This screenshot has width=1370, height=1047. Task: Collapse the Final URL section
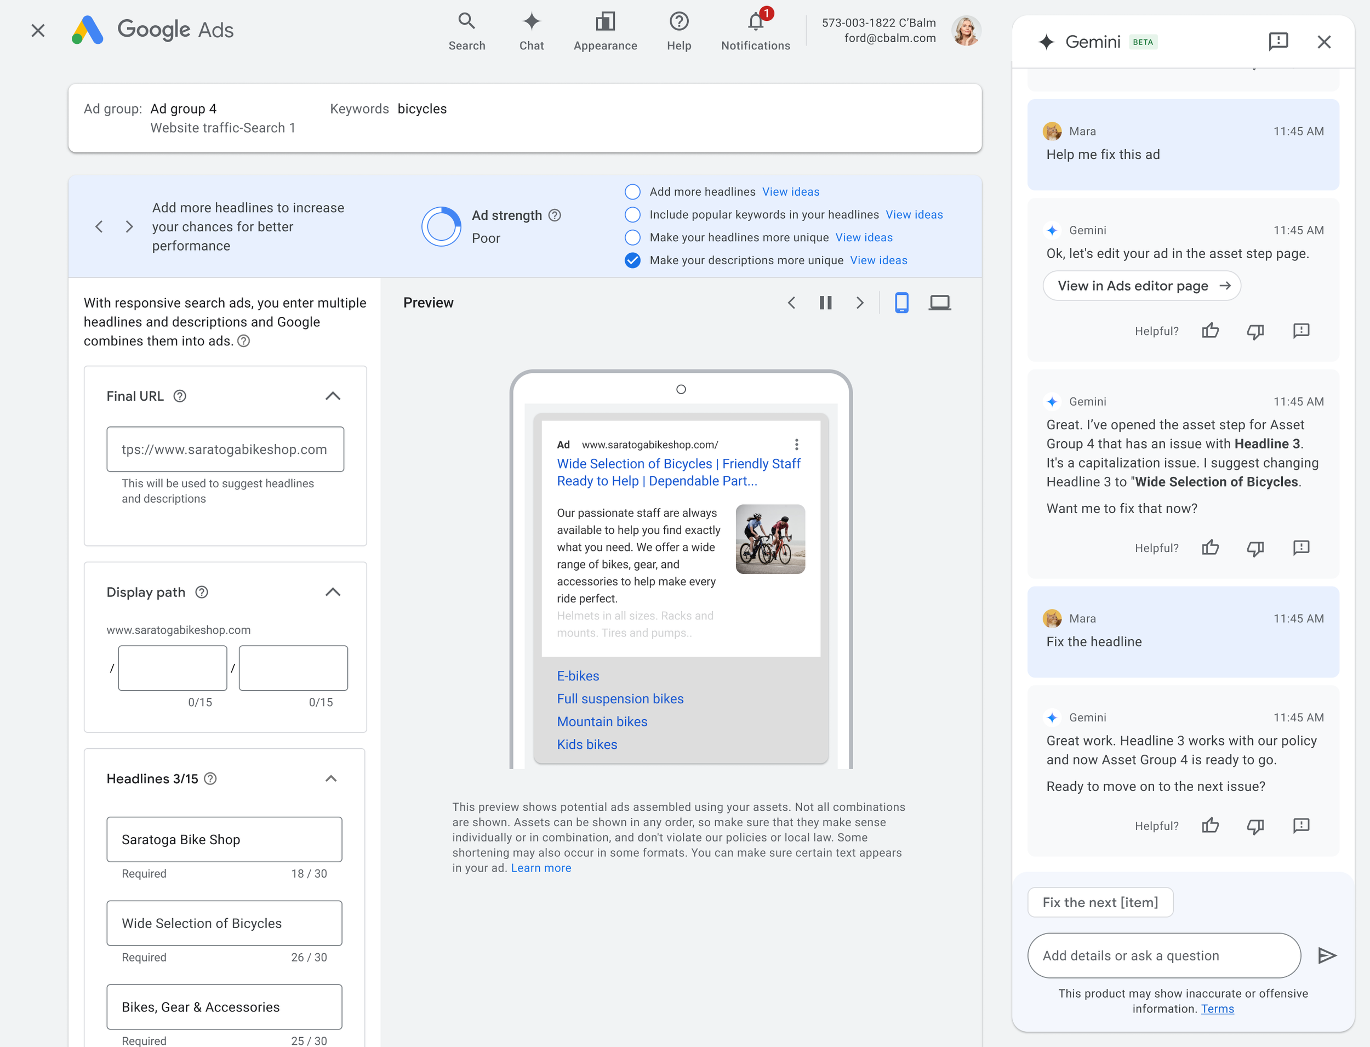(333, 396)
